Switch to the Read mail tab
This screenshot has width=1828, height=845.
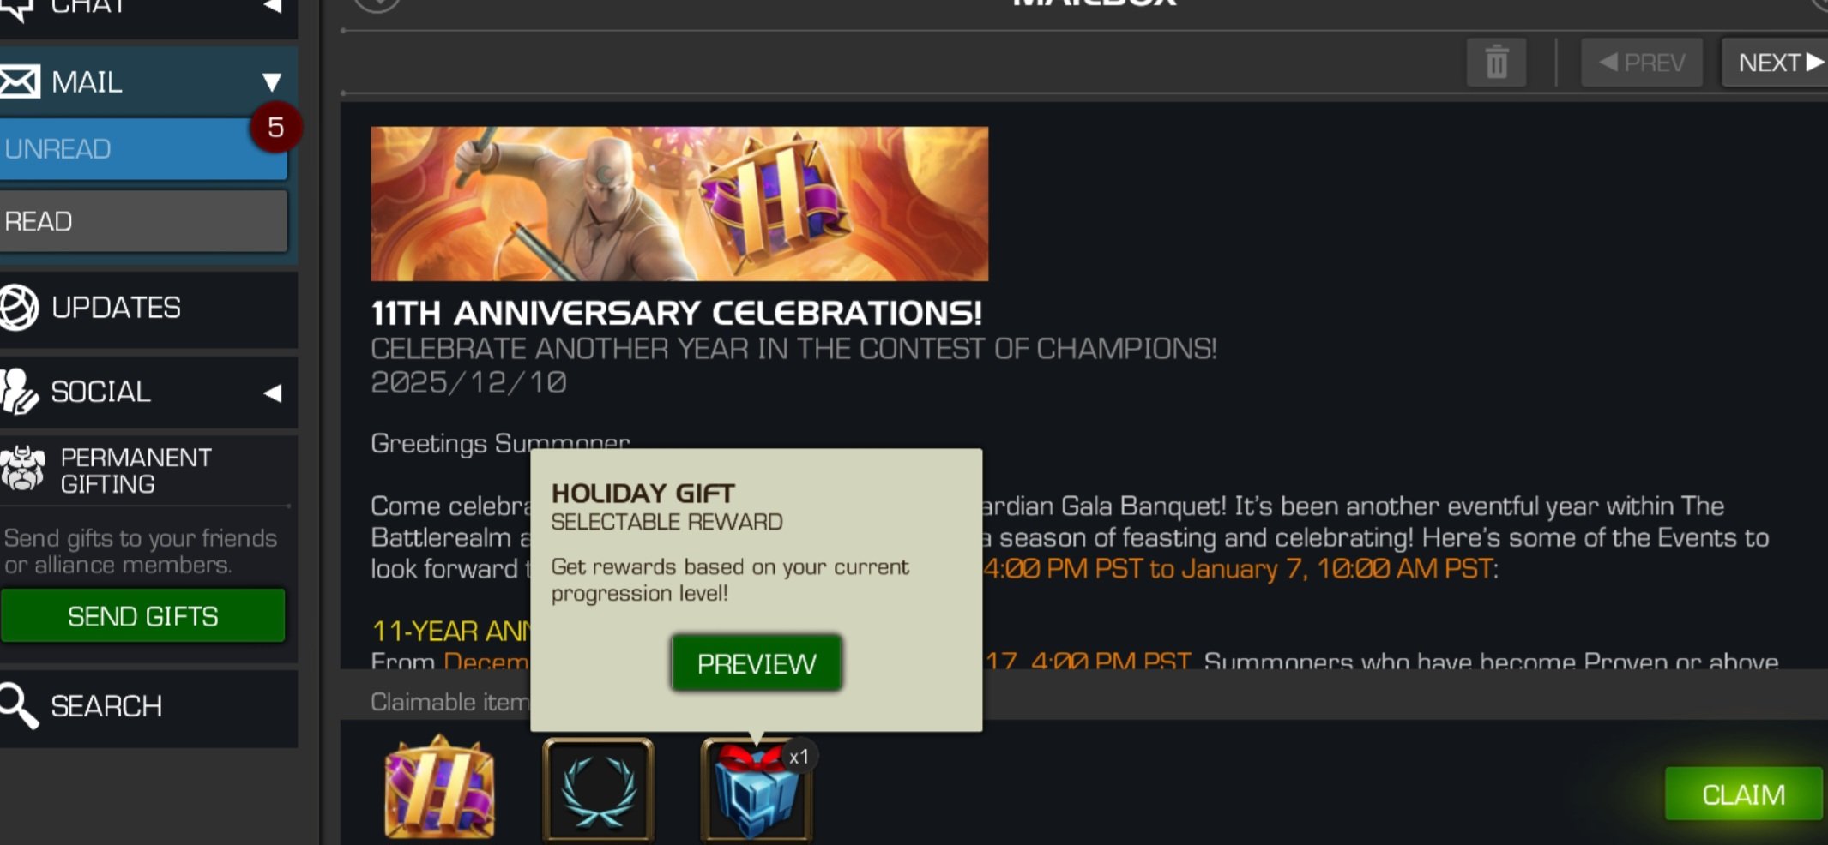point(143,221)
